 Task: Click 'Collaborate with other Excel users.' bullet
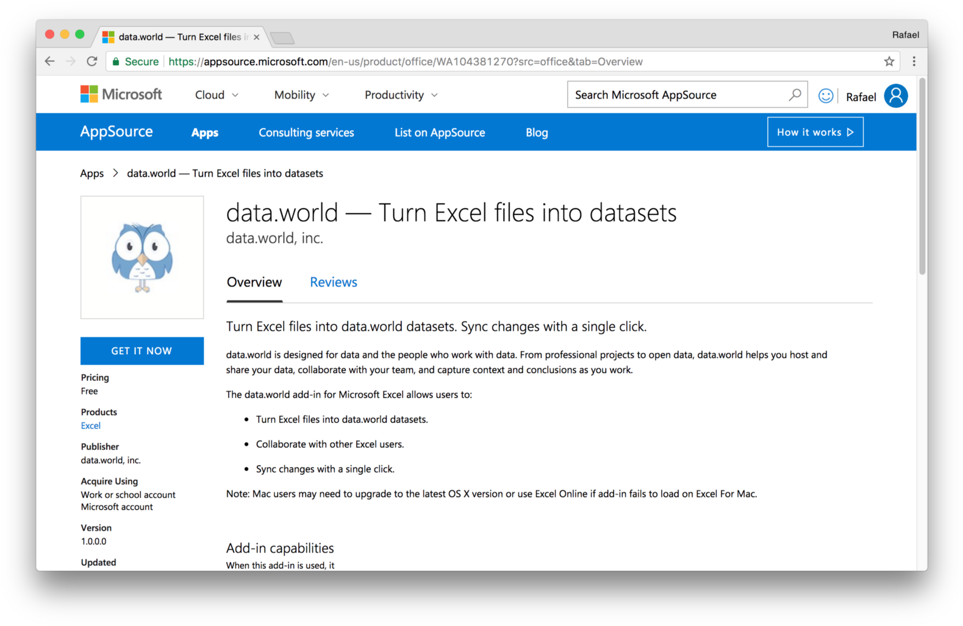click(330, 444)
